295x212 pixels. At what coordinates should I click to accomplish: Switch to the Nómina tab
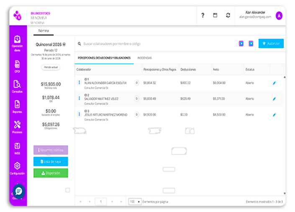point(44,31)
